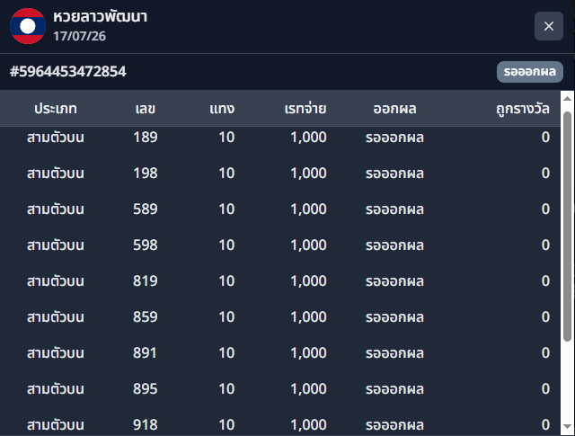
Task: Click the เลข column header
Action: [x=146, y=109]
